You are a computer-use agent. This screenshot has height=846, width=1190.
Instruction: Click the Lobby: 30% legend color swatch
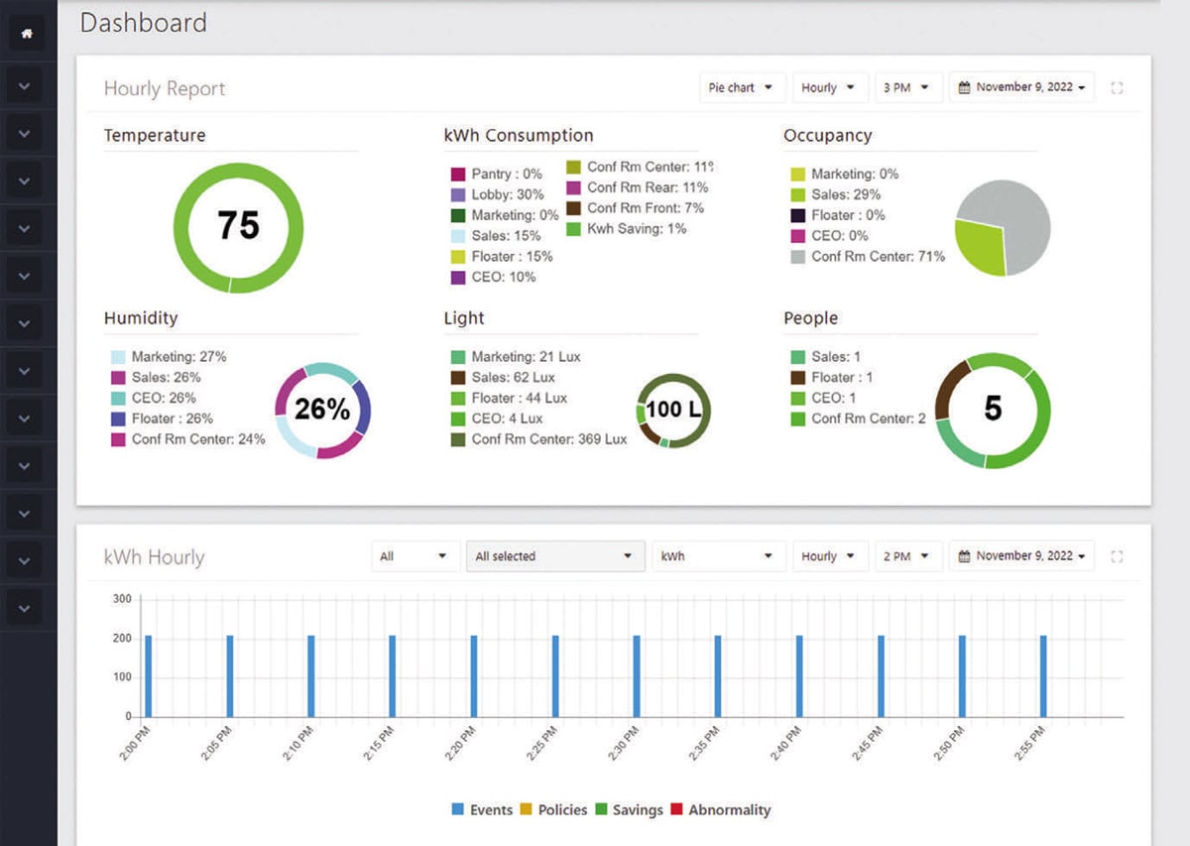pyautogui.click(x=457, y=195)
